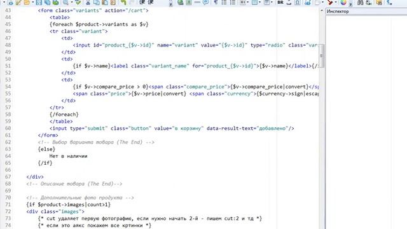This screenshot has height=229, width=407.
Task: Click the editor scrollbar up arrow
Action: 322,11
